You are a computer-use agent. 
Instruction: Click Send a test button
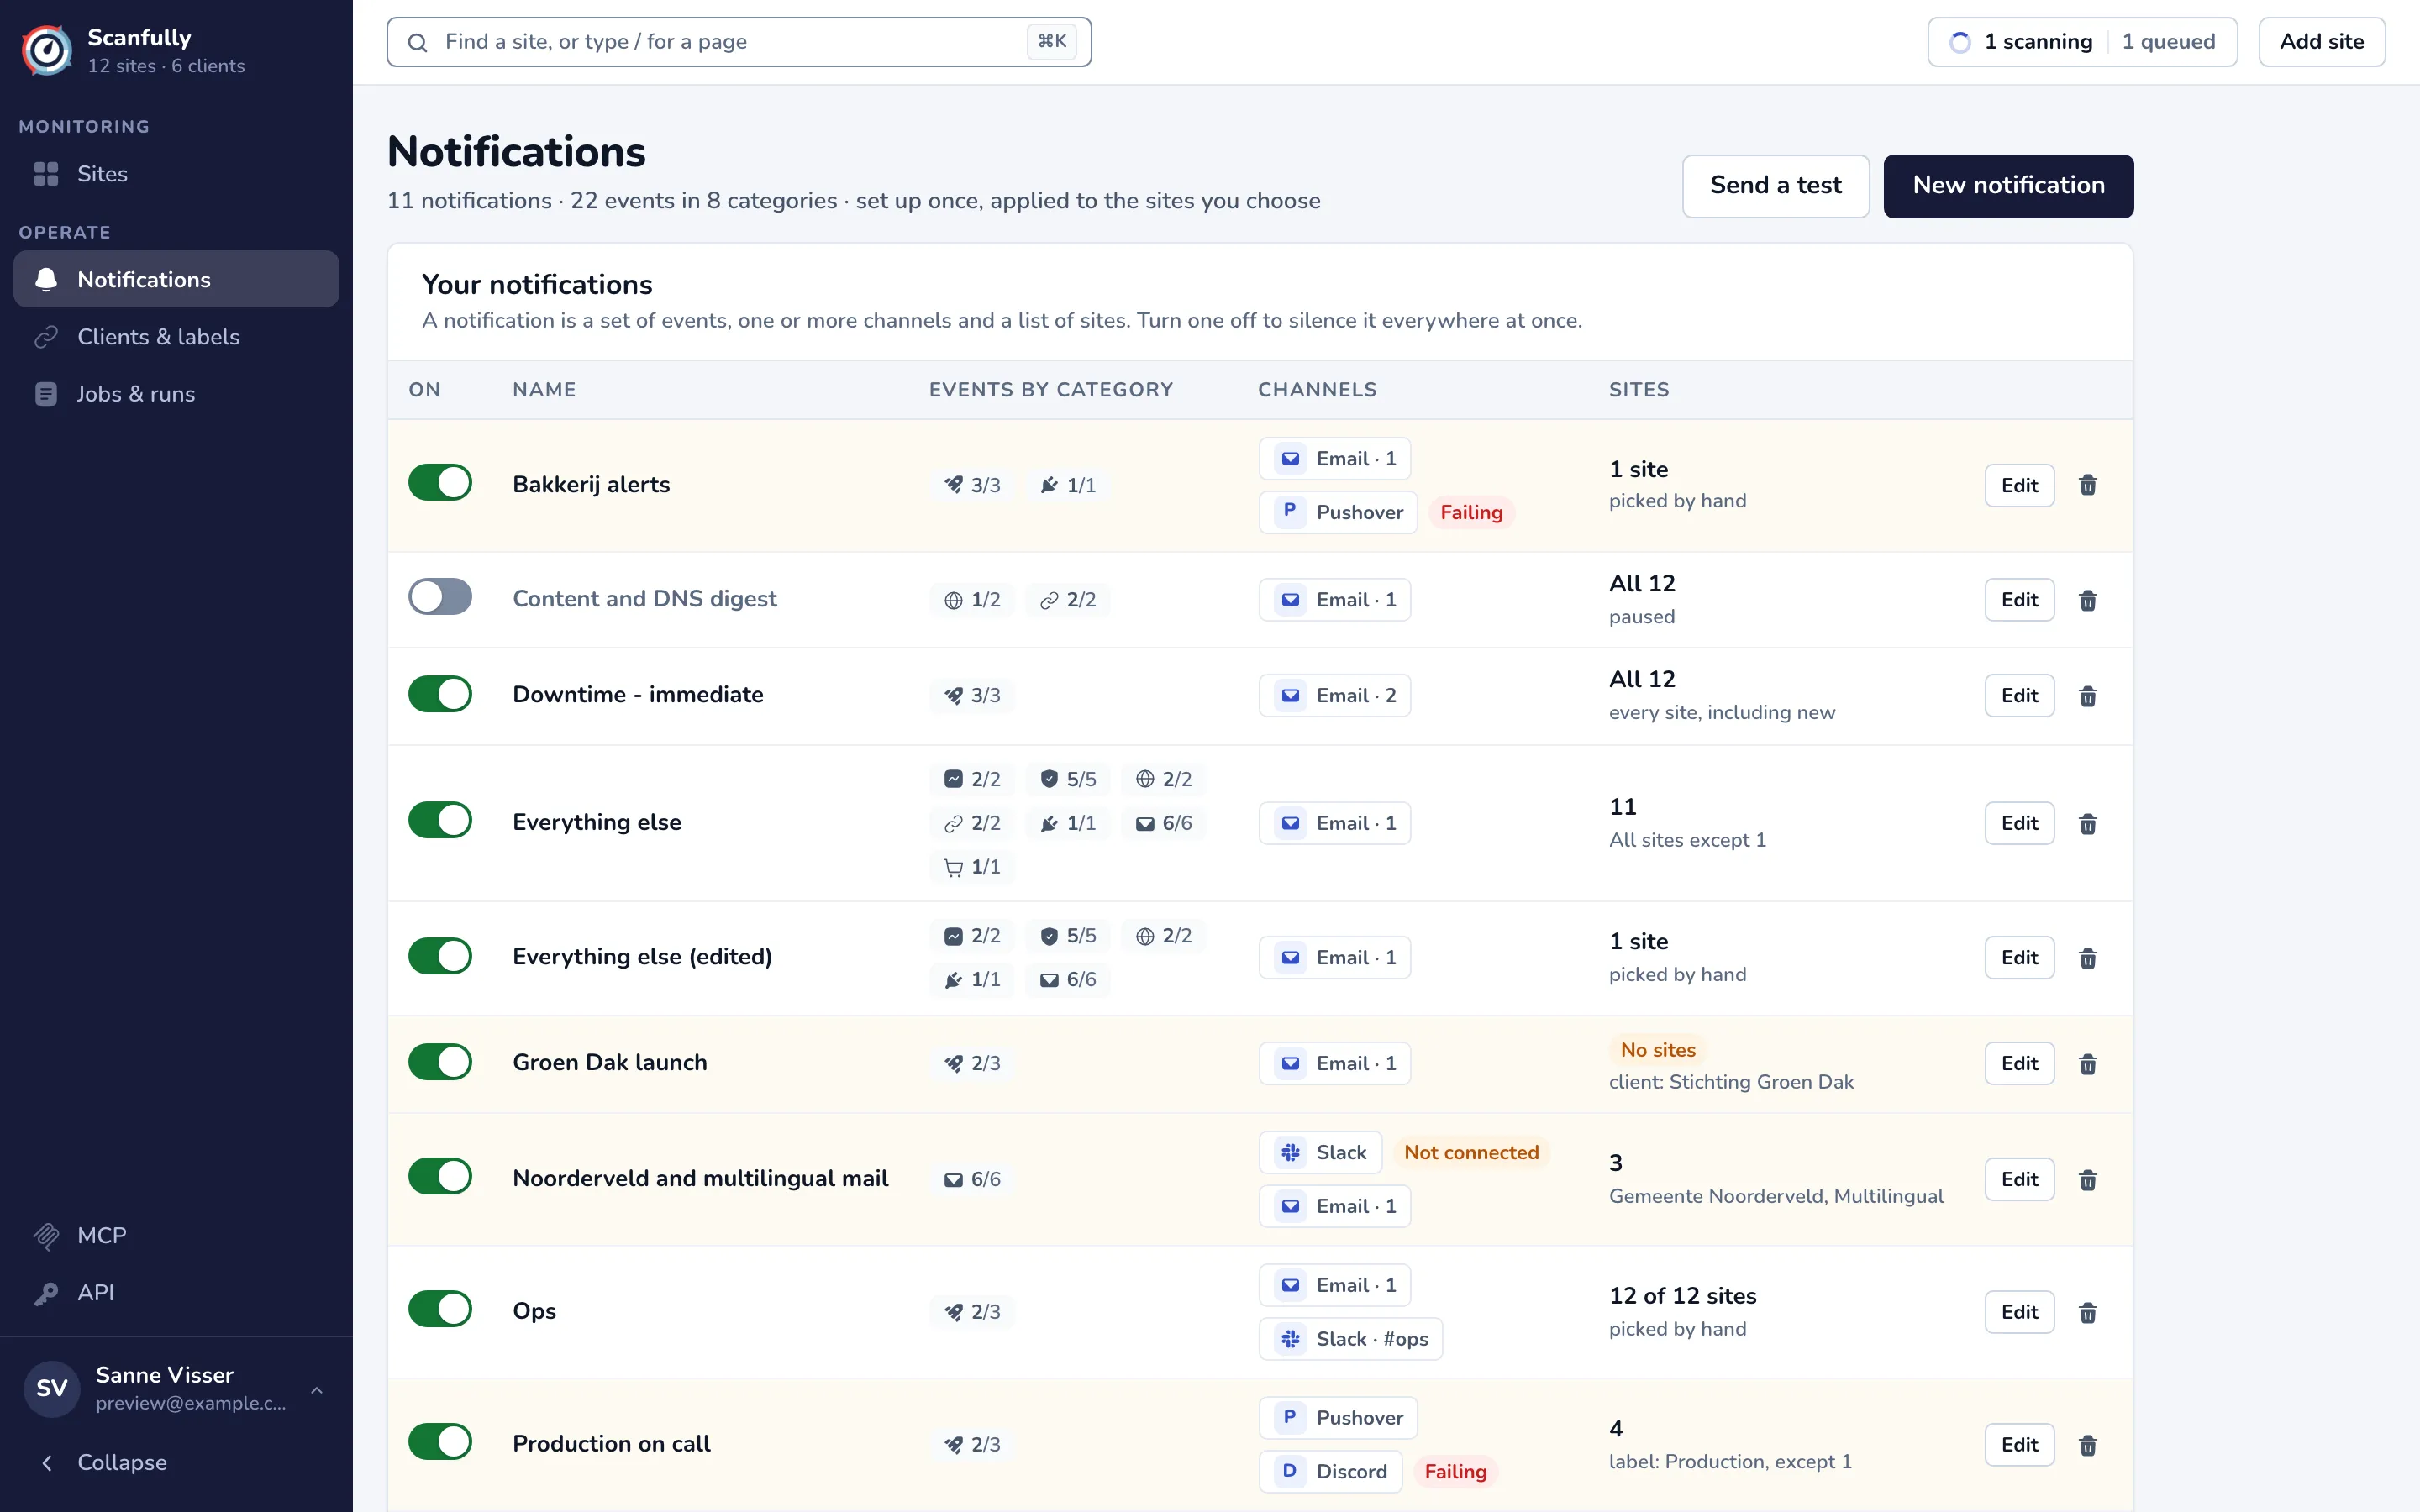click(1775, 185)
